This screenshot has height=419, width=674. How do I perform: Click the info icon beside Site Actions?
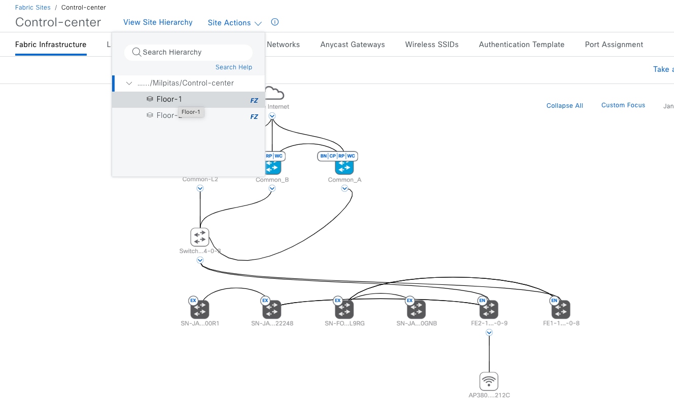click(x=274, y=22)
